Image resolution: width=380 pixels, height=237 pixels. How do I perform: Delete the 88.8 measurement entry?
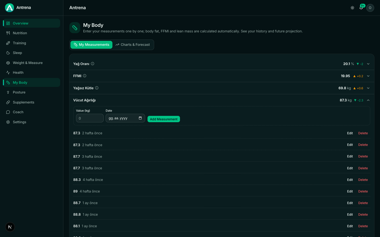click(x=363, y=215)
